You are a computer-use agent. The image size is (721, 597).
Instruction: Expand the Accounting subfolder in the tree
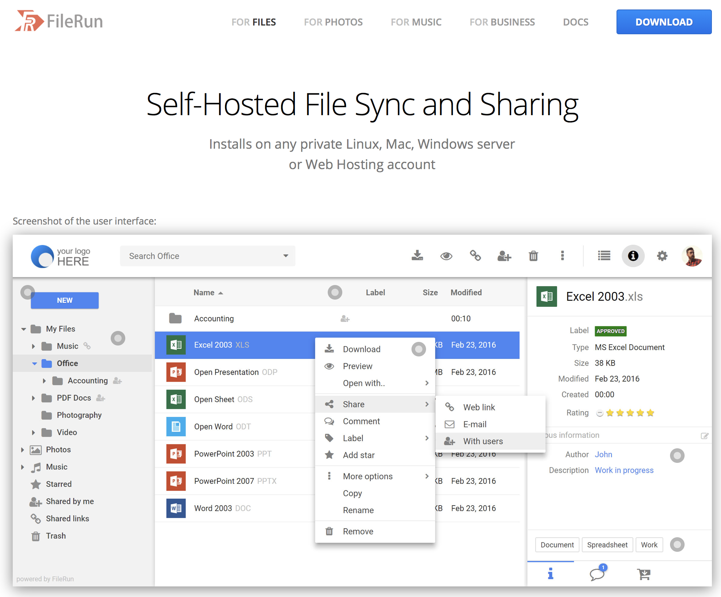[44, 381]
